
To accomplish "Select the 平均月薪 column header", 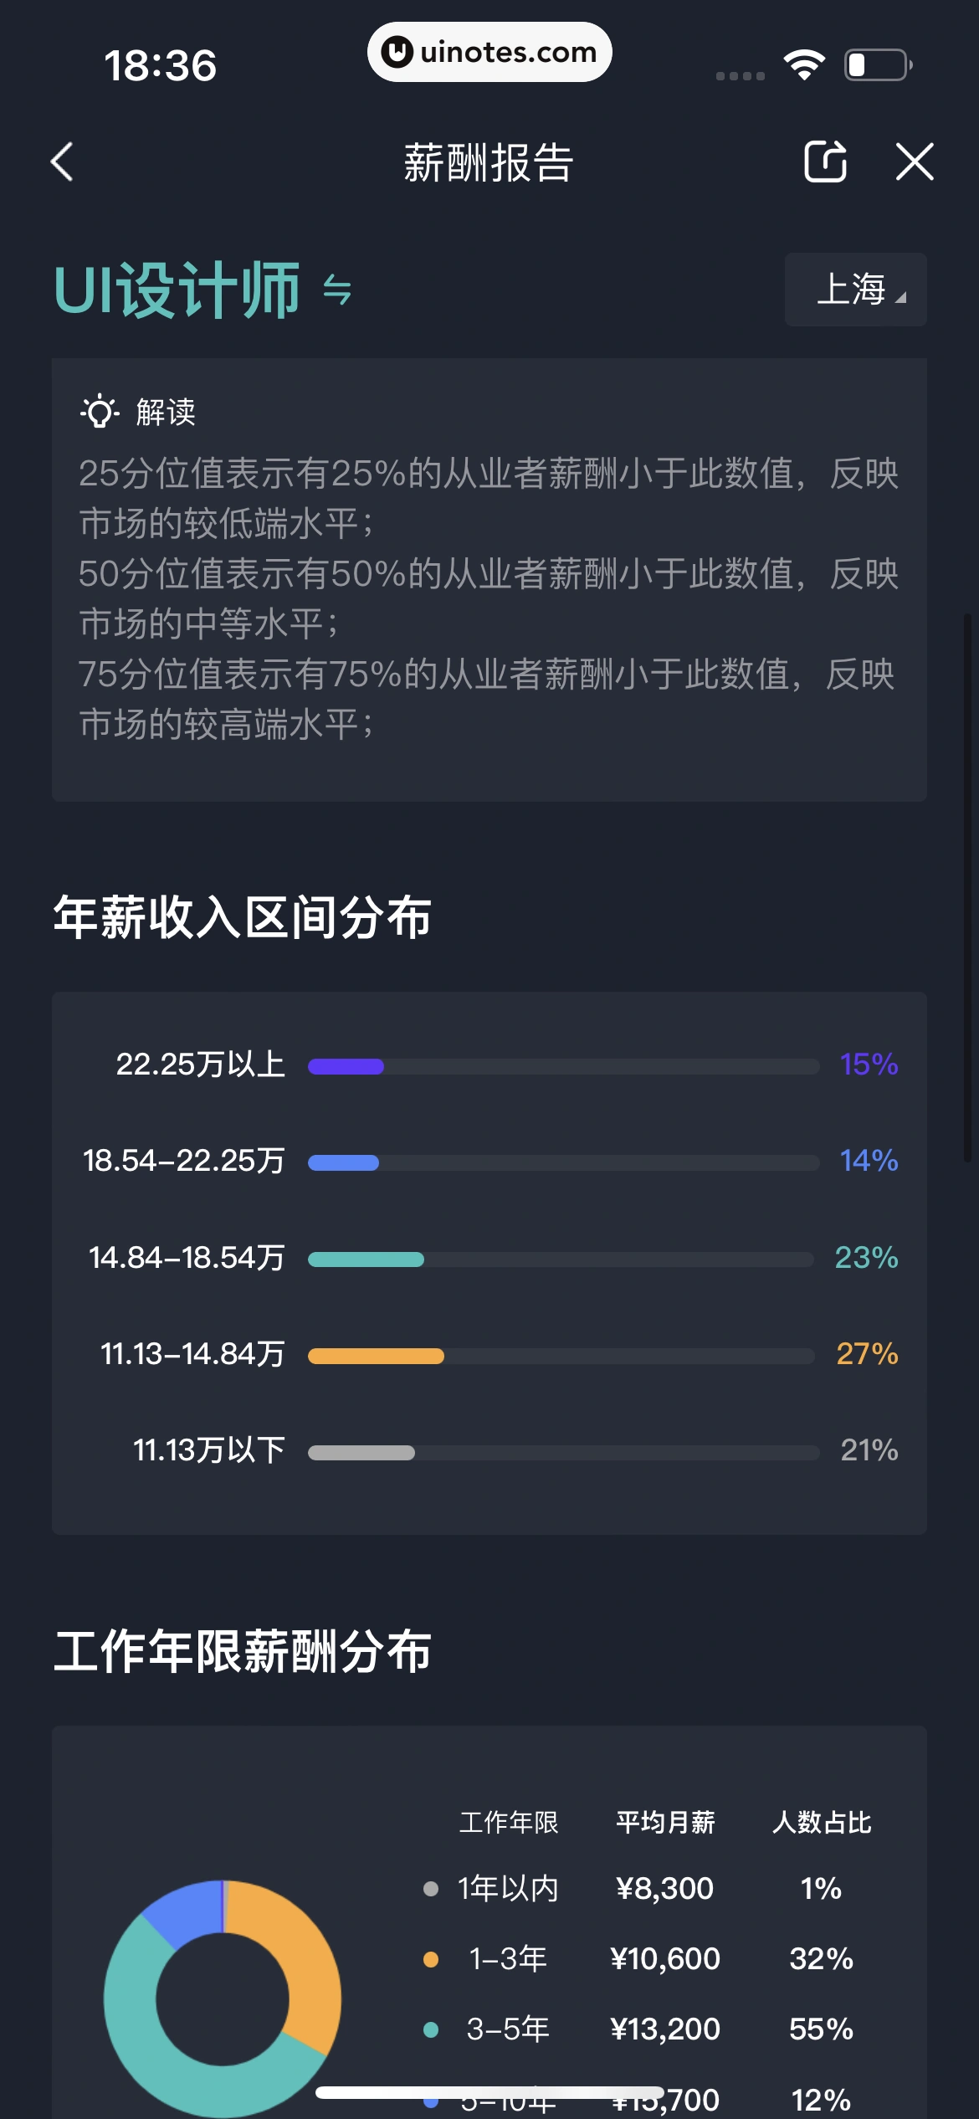I will click(x=664, y=1821).
